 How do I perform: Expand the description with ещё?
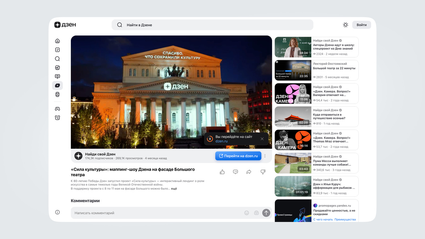tap(174, 189)
